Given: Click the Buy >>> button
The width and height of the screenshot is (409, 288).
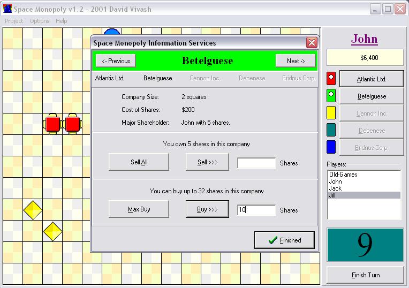Looking at the screenshot, I should [207, 209].
